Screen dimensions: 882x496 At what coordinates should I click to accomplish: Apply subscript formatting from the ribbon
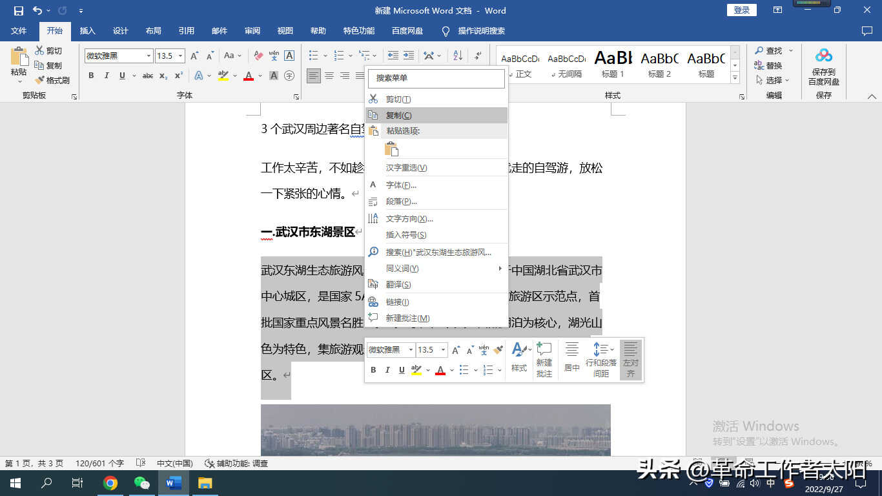pyautogui.click(x=163, y=76)
